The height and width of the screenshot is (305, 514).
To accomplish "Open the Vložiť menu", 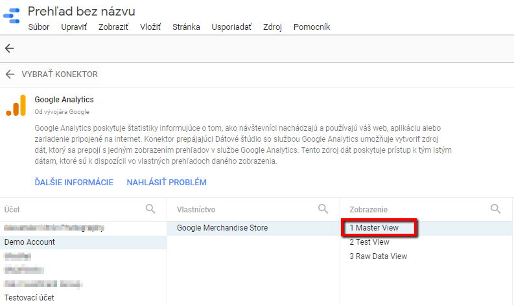I will pos(150,27).
